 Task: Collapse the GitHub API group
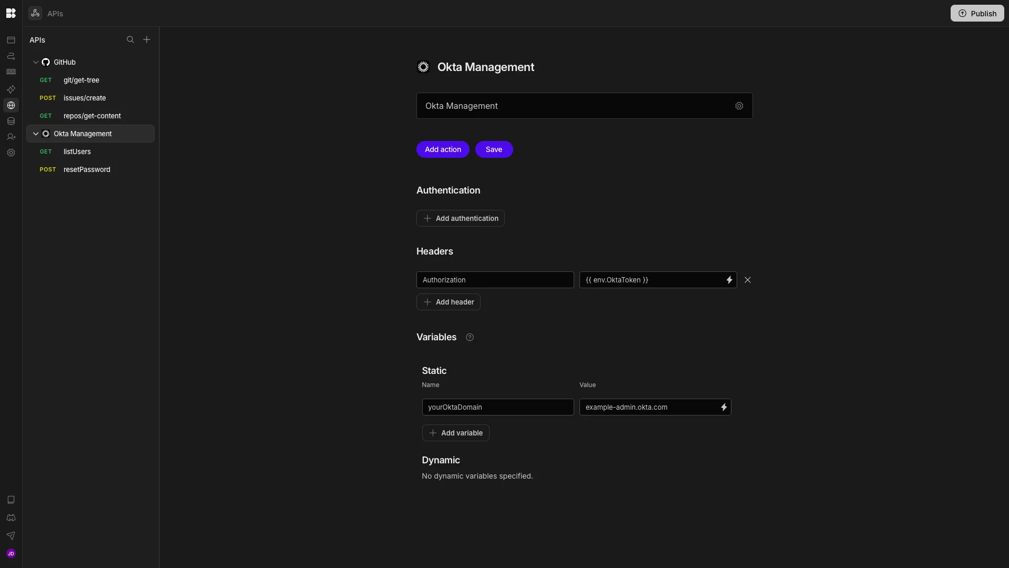click(x=36, y=62)
